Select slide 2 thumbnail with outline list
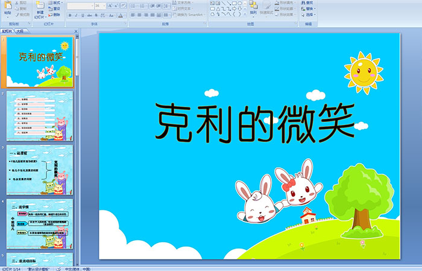422x271 pixels. pos(40,116)
